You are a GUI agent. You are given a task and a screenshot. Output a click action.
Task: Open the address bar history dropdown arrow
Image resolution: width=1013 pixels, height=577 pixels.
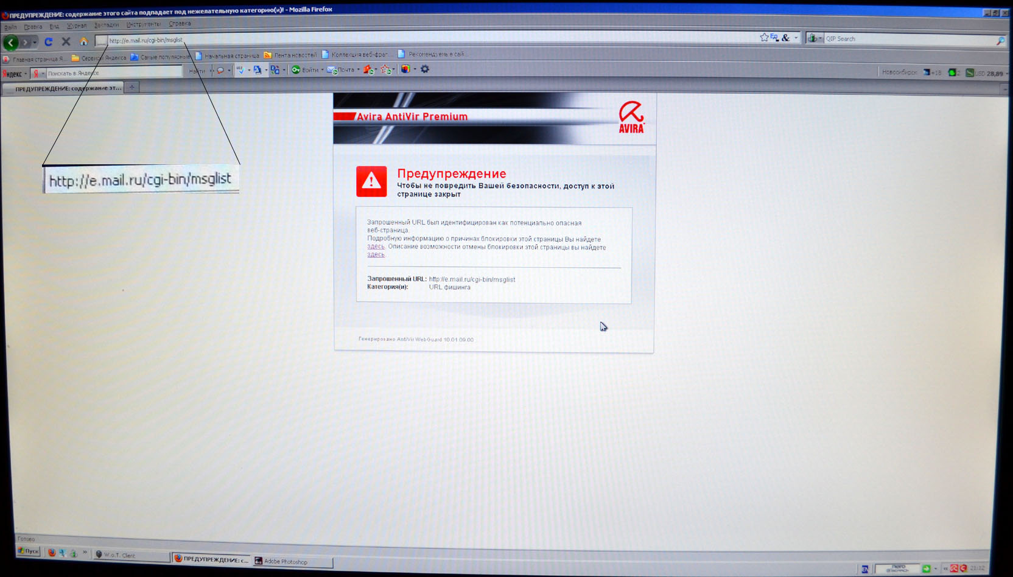[796, 38]
